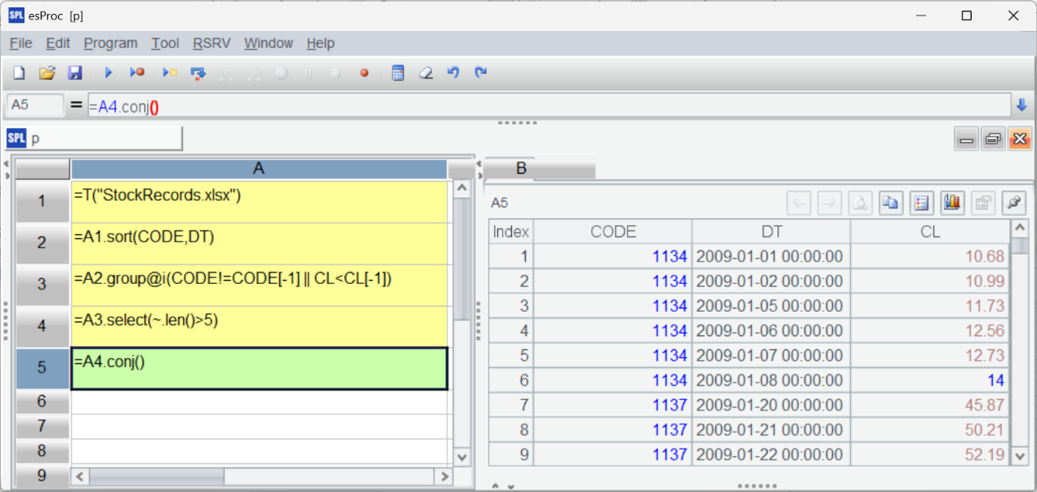Image resolution: width=1037 pixels, height=492 pixels.
Task: Open a file using the folder icon
Action: click(47, 73)
